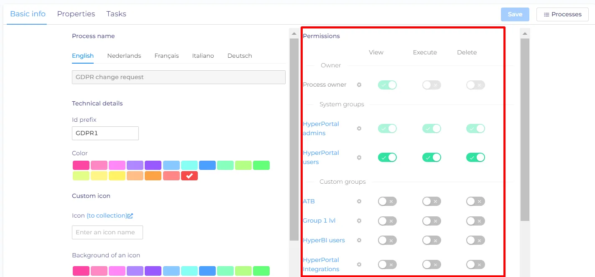Viewport: 595px width, 277px height.
Task: Select the checked red color swatch
Action: point(189,176)
